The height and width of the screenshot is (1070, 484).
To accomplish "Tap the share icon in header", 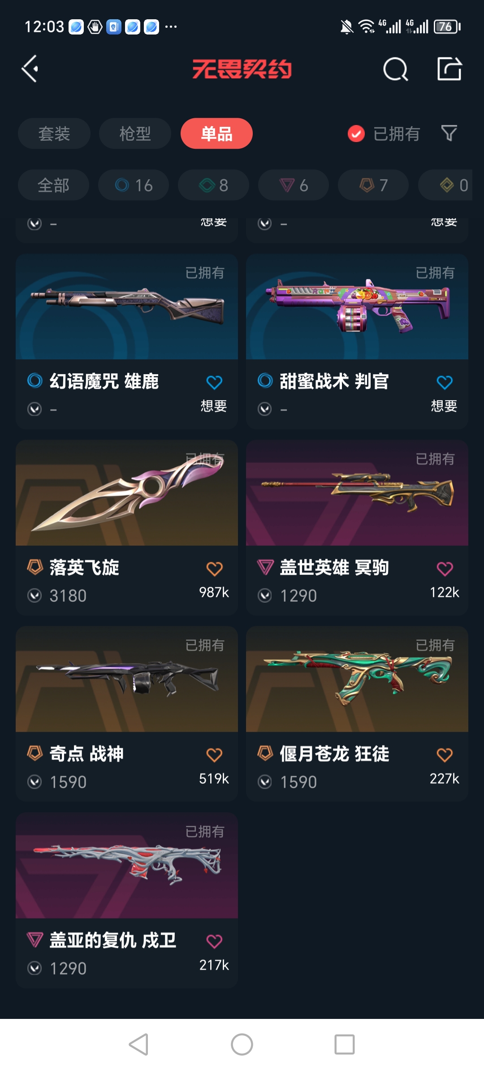I will [449, 69].
